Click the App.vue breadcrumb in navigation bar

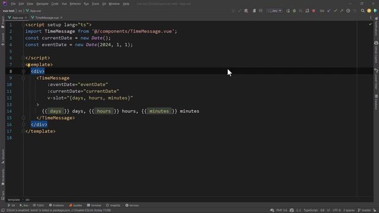pos(33,11)
